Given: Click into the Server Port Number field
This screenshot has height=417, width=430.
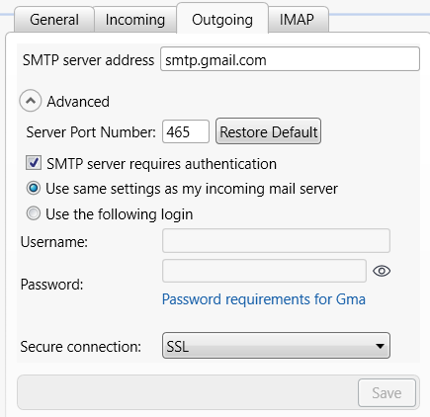Looking at the screenshot, I should point(186,131).
